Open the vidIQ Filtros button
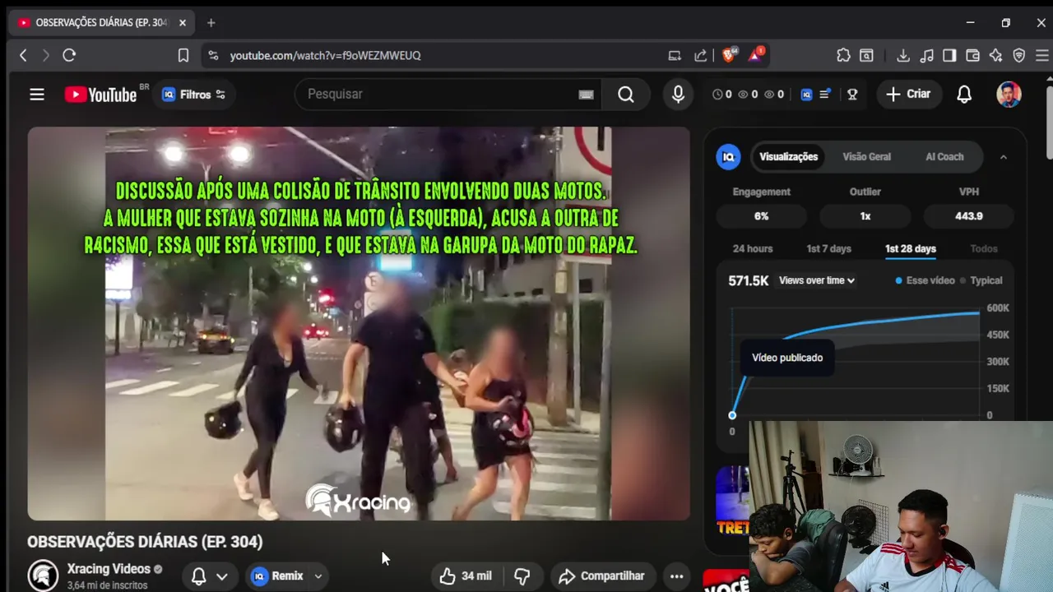1053x592 pixels. click(x=194, y=95)
